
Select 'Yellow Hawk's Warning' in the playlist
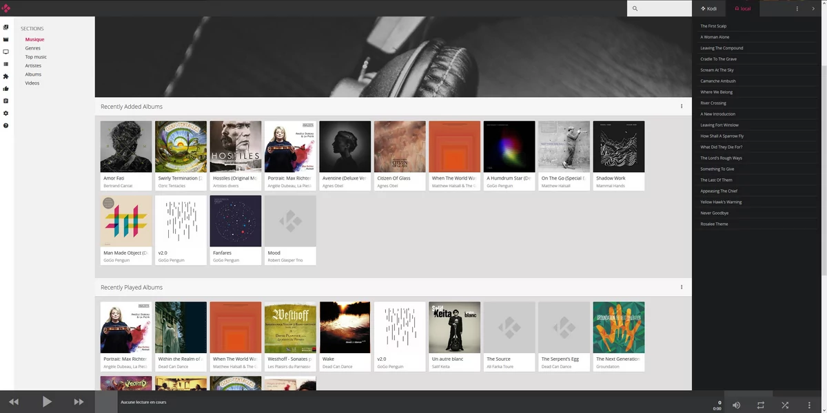tap(757, 202)
